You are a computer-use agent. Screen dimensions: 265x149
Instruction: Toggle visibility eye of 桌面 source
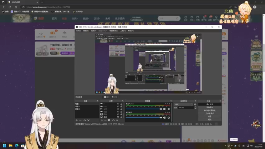118,117
